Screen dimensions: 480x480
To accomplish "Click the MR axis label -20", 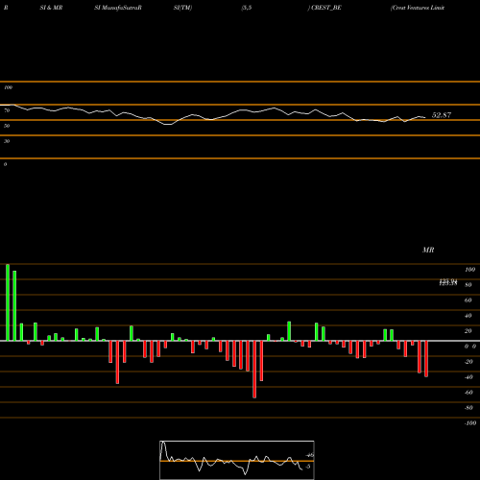I will coord(468,362).
